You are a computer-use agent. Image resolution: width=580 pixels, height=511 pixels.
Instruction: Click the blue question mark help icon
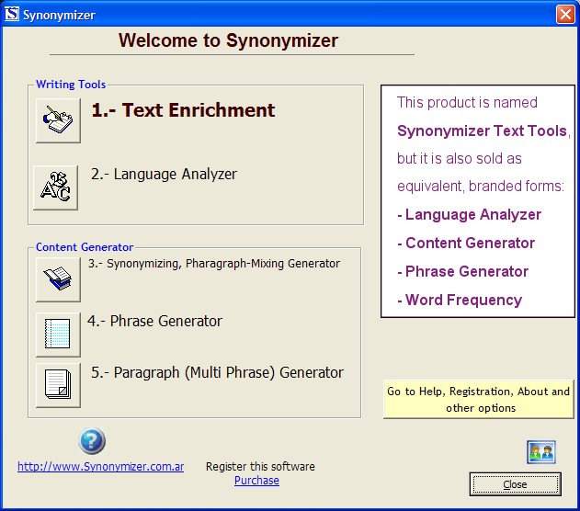click(92, 441)
